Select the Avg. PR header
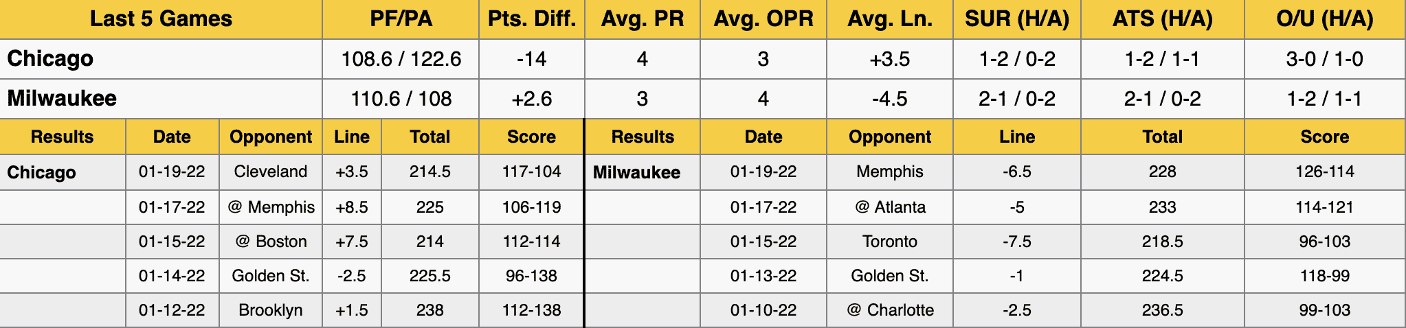This screenshot has height=328, width=1406. (643, 19)
